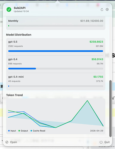Click the Monthly usage progress bar
The height and width of the screenshot is (149, 115).
point(56,26)
